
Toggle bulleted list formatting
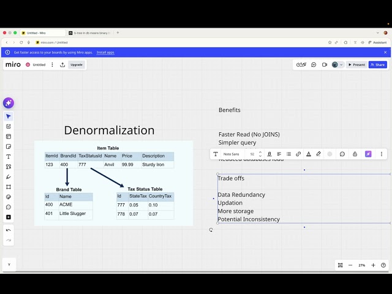click(288, 154)
